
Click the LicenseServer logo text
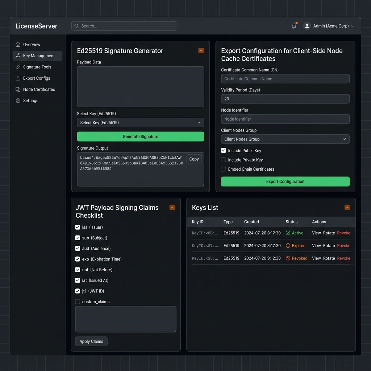(37, 26)
